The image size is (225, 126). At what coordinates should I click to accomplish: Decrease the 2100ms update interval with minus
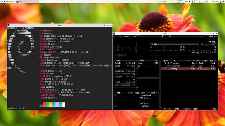[205, 36]
